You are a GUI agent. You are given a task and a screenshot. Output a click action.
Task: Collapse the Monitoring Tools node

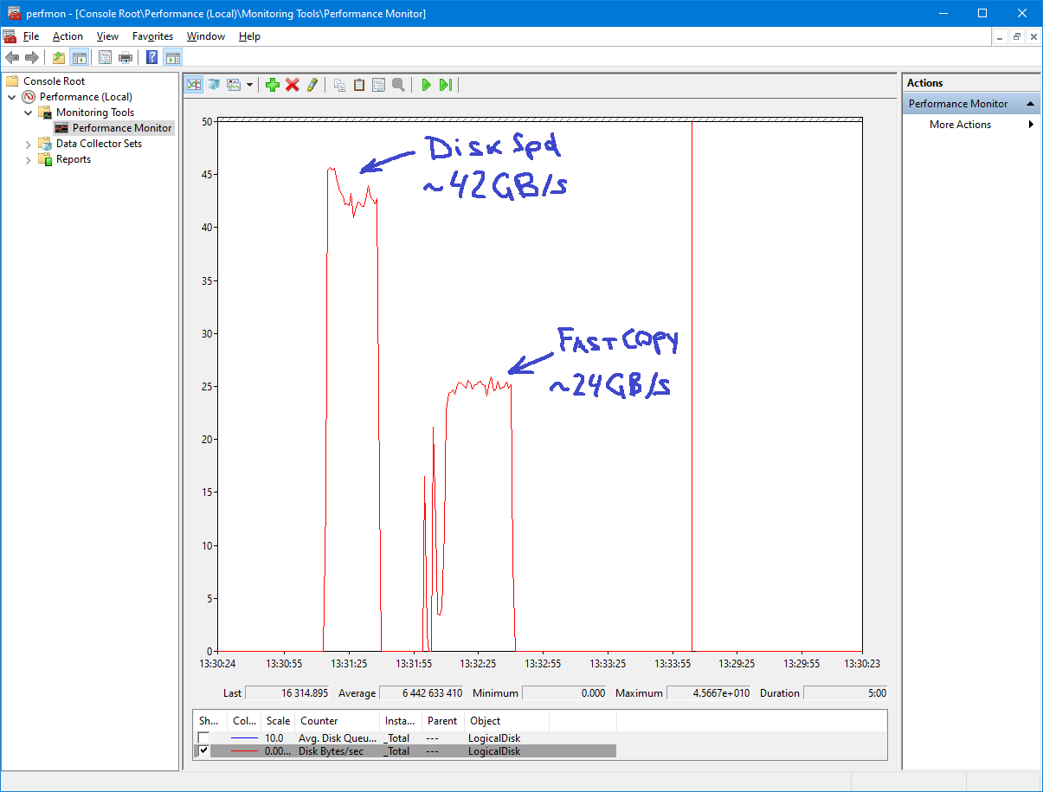coord(27,112)
